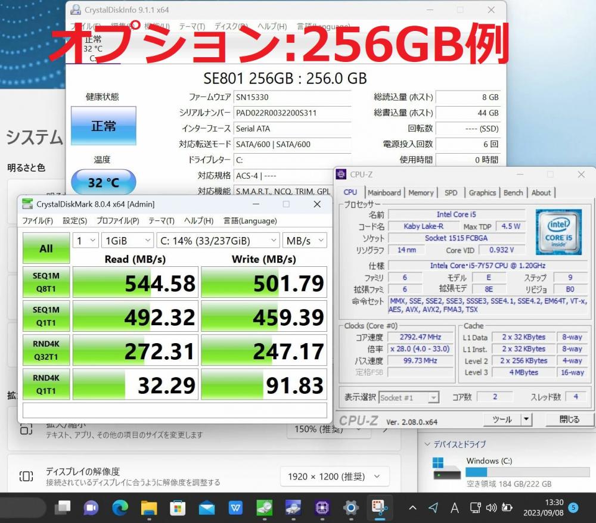Open the 1920 × 1200 resolution dropdown

click(x=334, y=477)
